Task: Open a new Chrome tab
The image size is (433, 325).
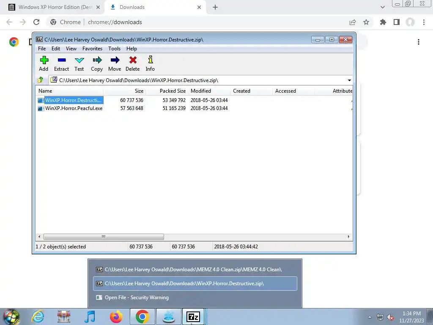Action: (215, 7)
